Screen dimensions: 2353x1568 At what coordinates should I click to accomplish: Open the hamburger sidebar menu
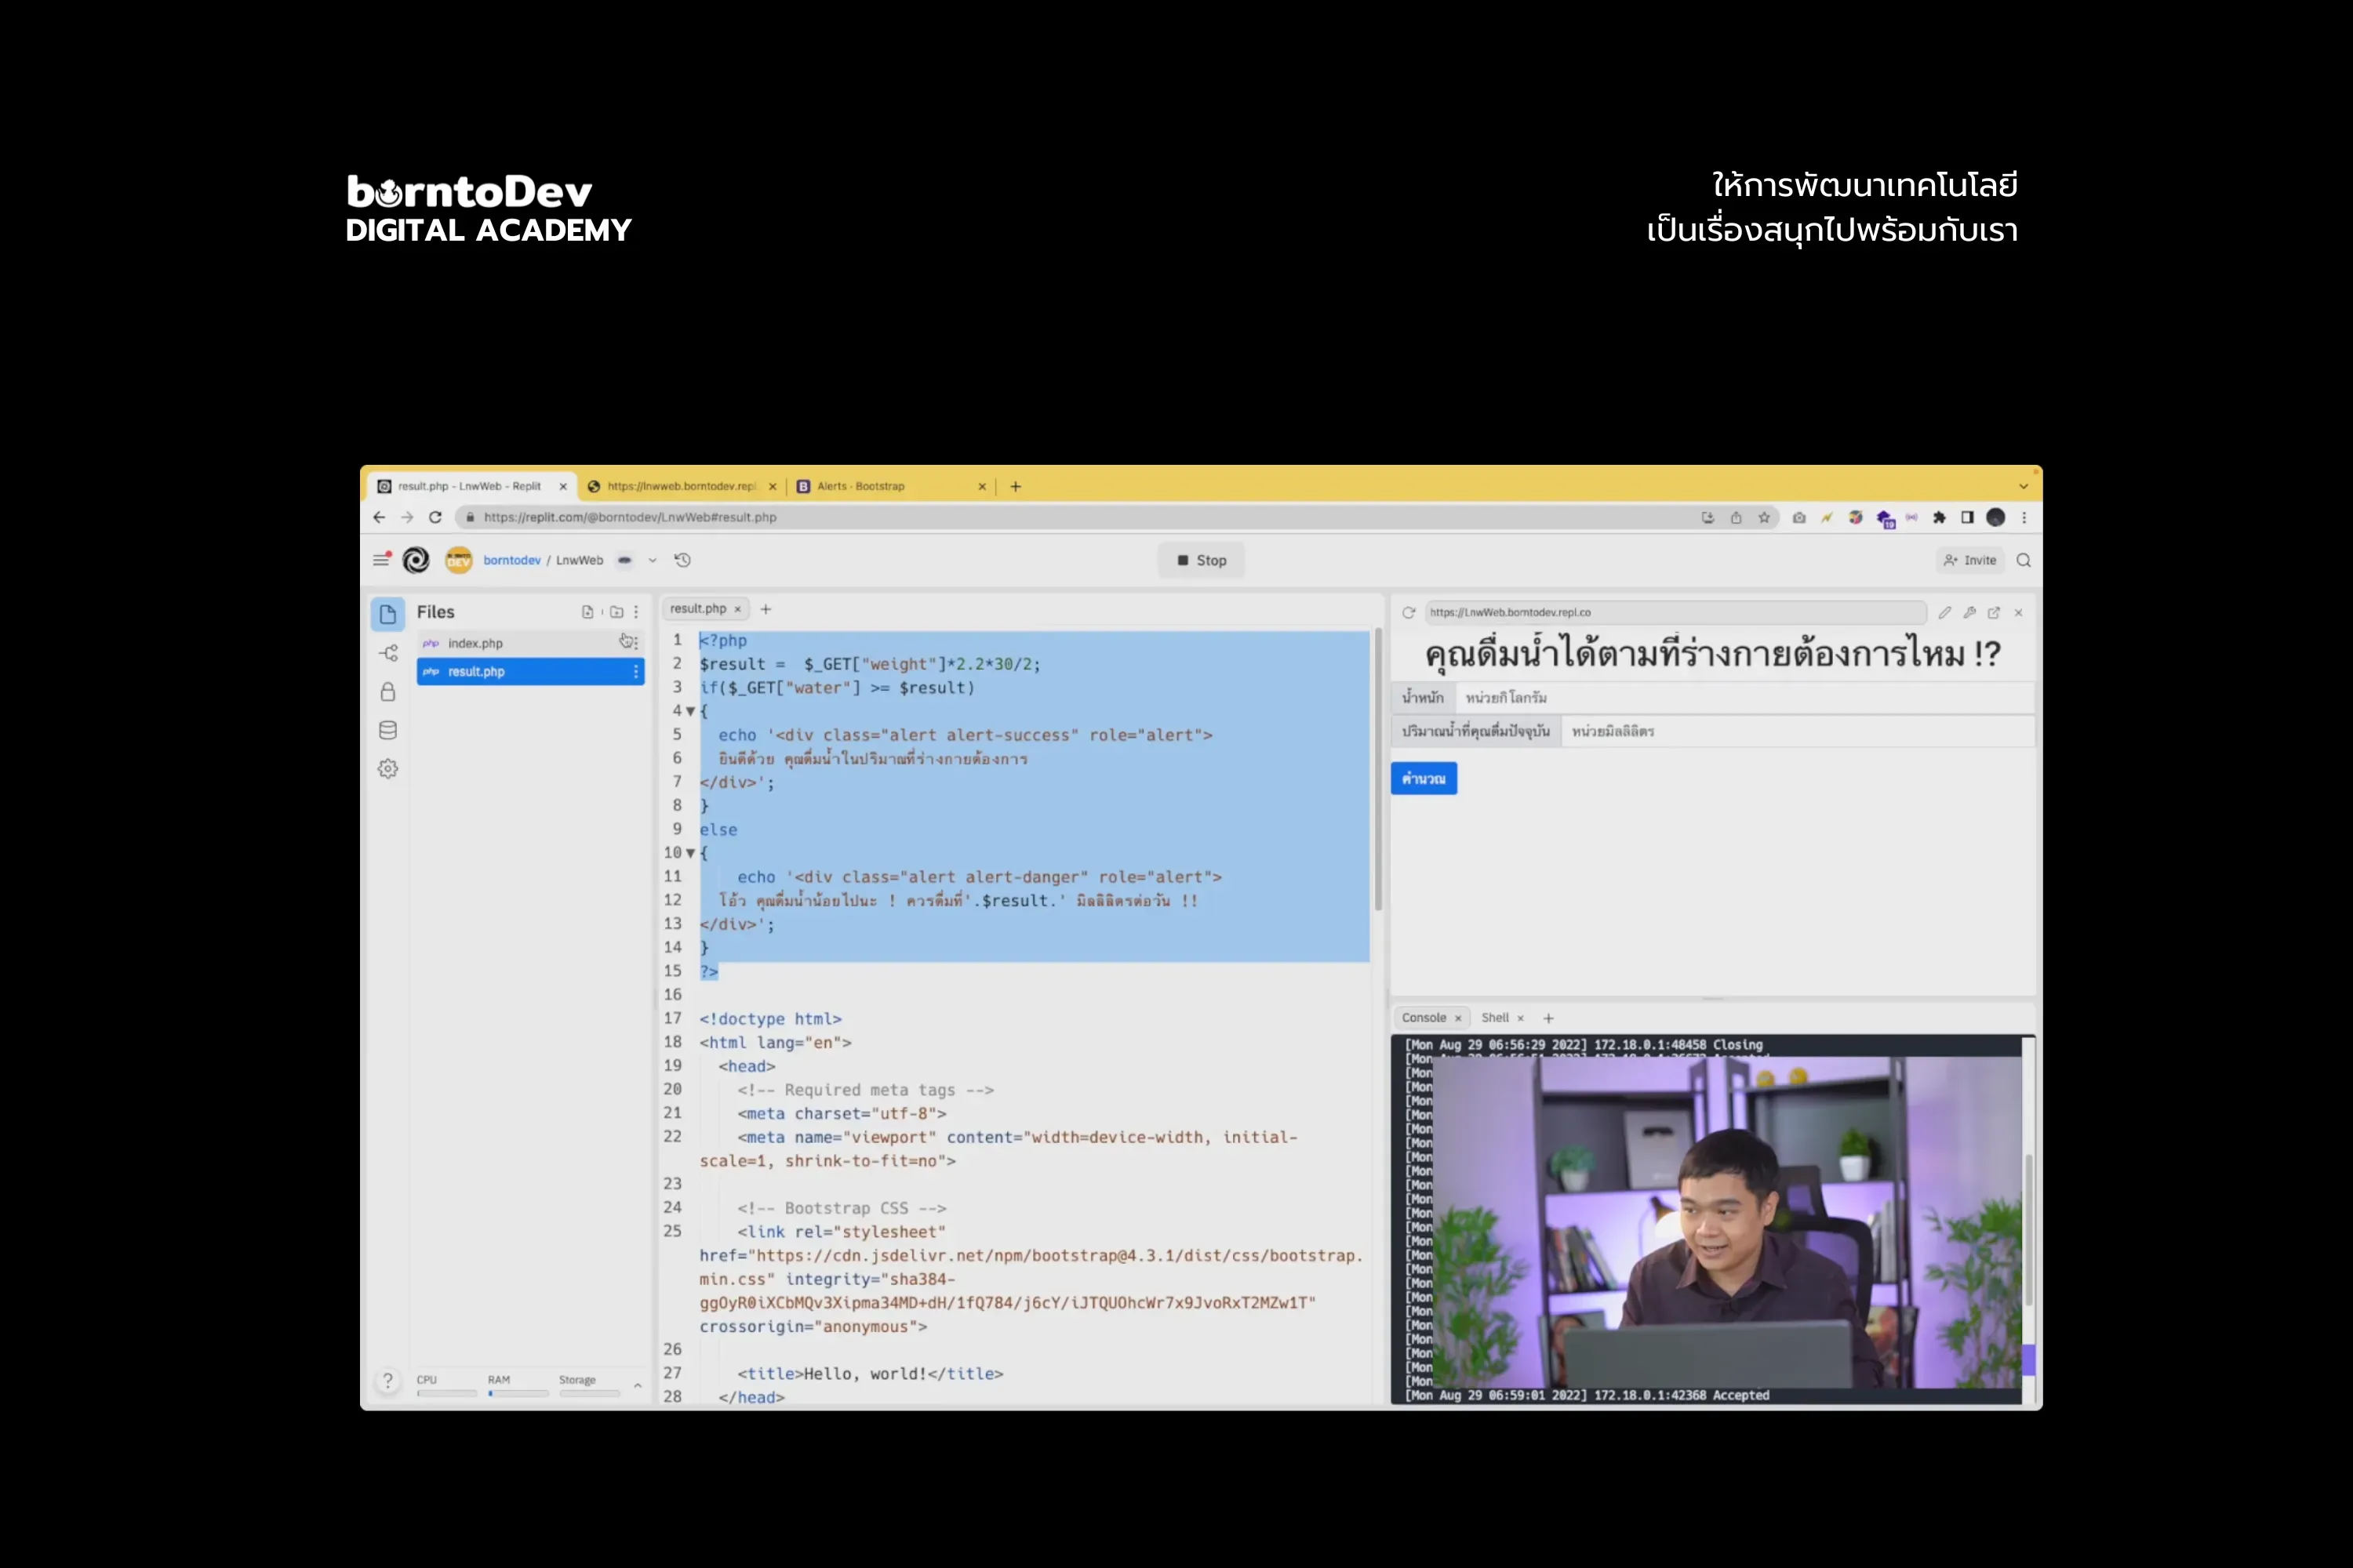point(381,560)
